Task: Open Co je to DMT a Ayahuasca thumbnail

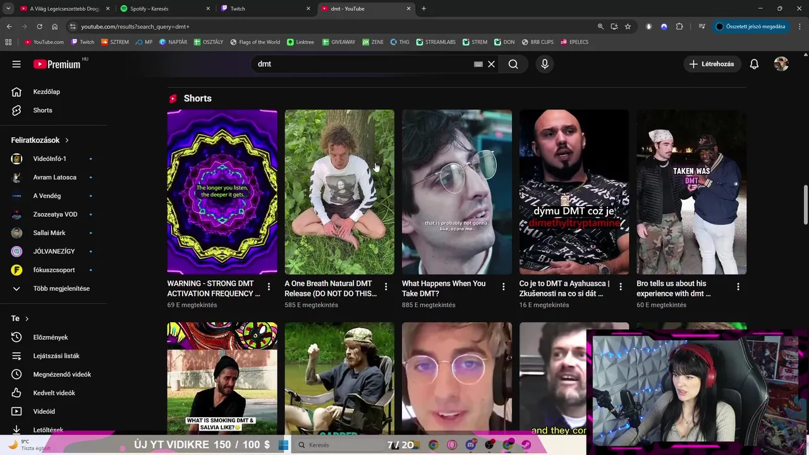Action: click(574, 192)
